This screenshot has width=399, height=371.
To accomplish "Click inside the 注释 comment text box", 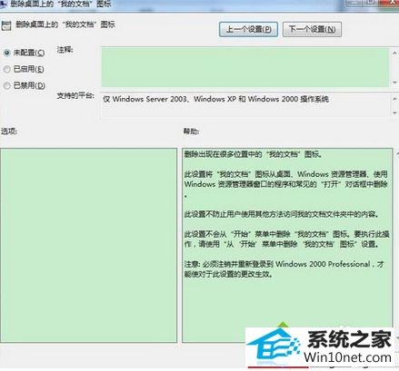I will [x=245, y=67].
